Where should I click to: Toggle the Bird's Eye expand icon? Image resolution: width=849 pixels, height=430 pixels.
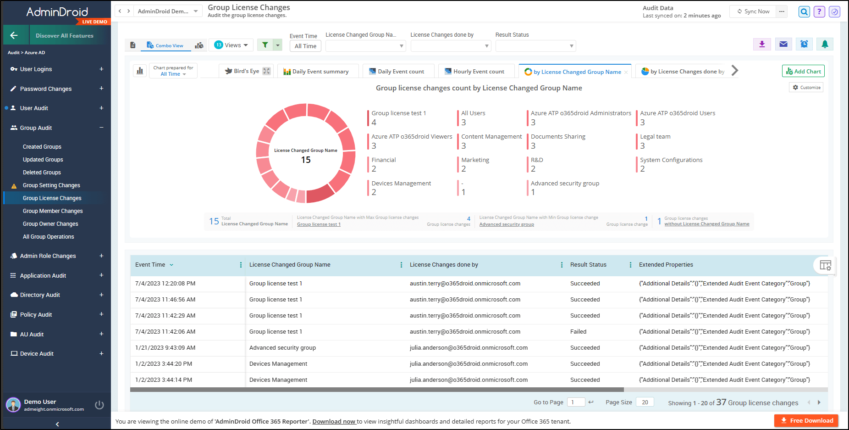pos(266,71)
